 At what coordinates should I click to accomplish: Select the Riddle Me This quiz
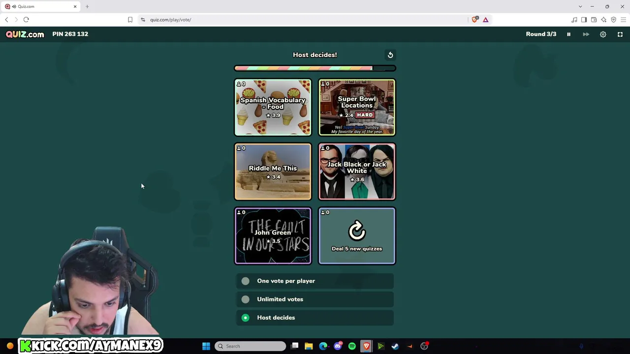273,172
